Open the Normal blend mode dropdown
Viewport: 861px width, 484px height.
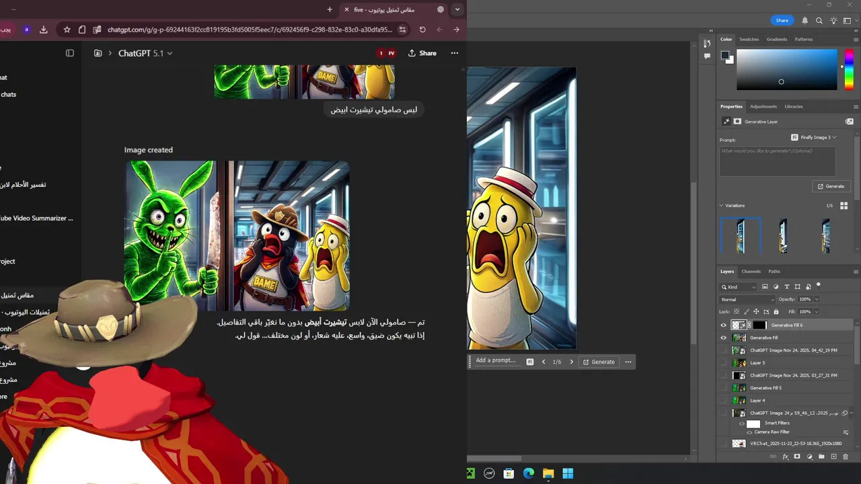click(747, 300)
